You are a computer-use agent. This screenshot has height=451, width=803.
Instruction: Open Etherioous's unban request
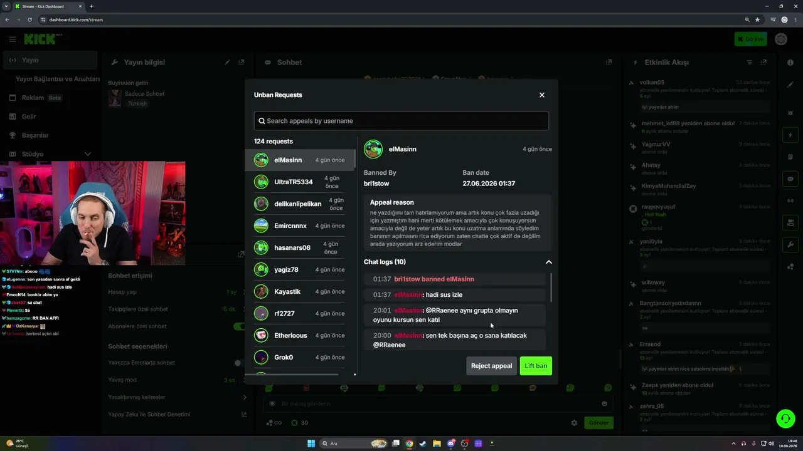click(x=300, y=335)
